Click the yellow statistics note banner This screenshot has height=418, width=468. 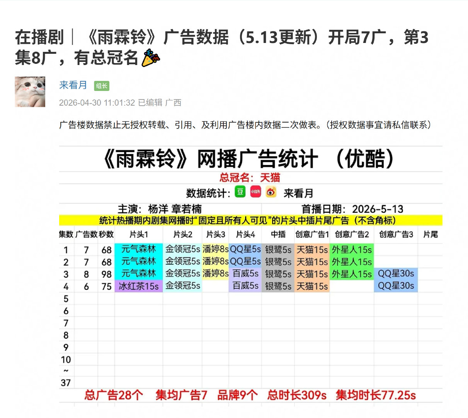tap(251, 221)
